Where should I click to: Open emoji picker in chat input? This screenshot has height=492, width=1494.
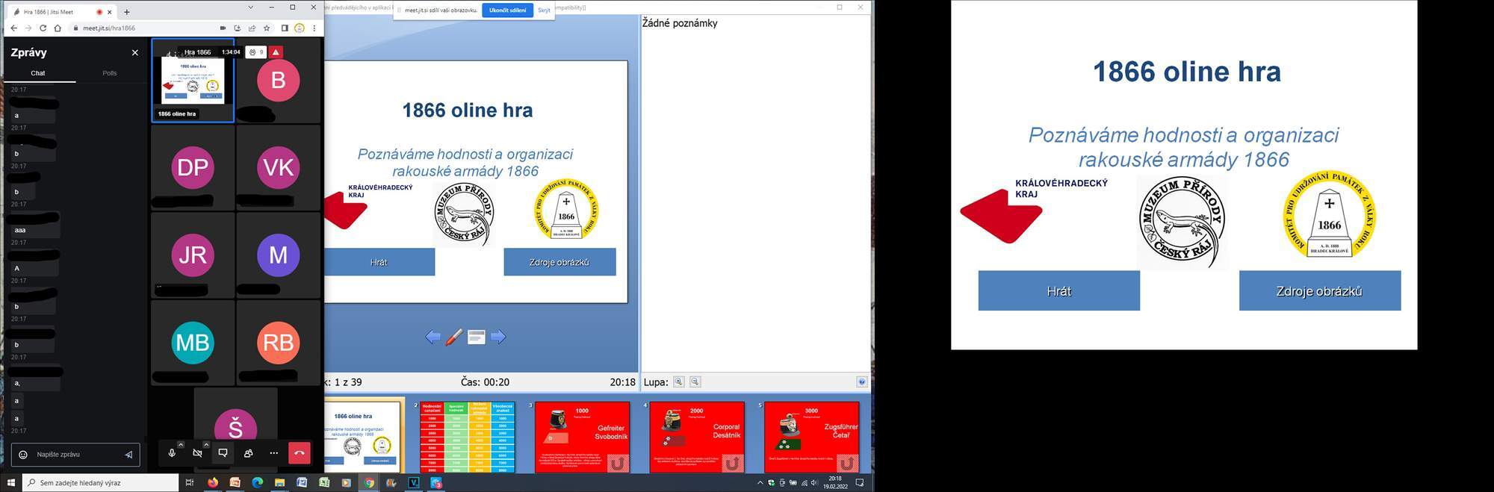[23, 455]
